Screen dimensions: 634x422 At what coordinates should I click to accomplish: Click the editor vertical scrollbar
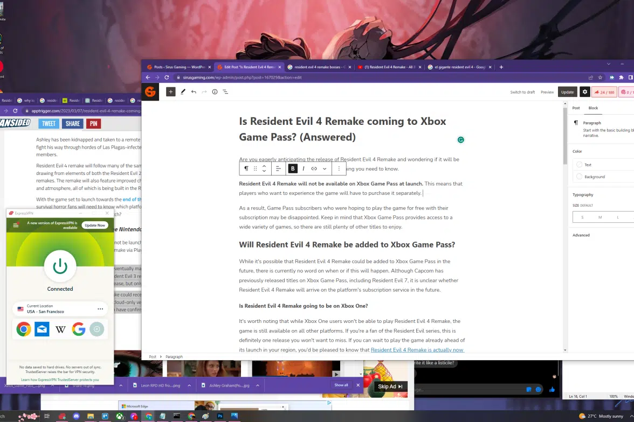(565, 137)
